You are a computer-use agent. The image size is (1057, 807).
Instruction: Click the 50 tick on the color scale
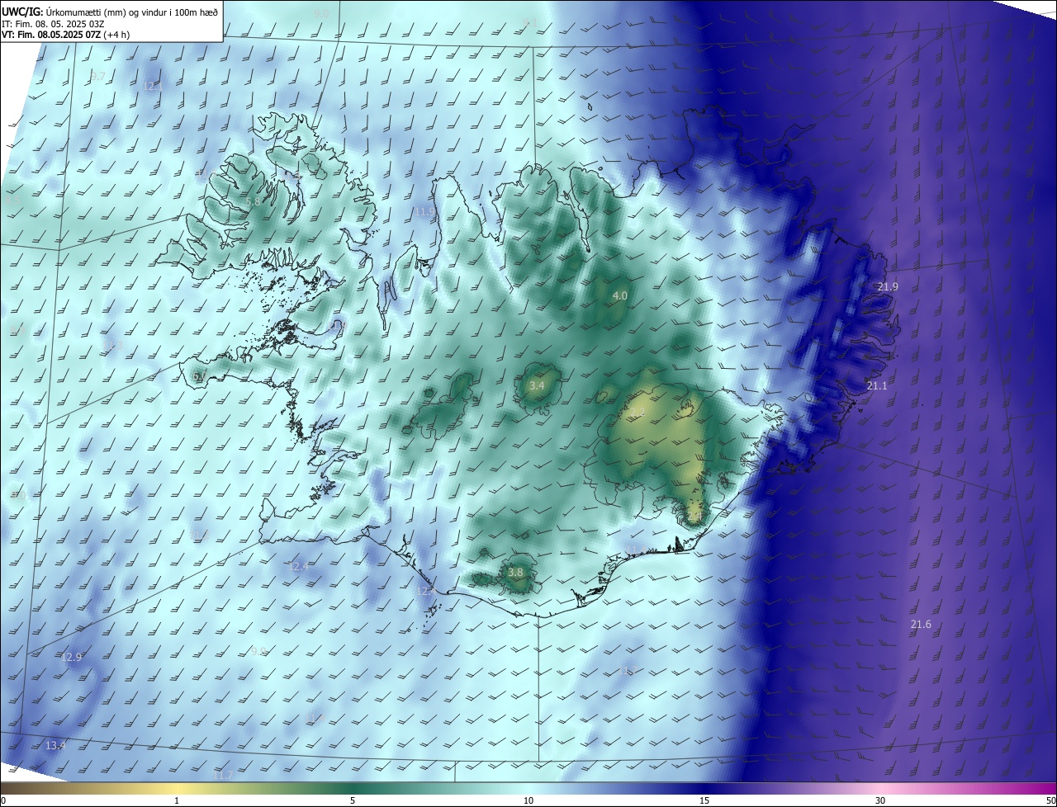[1050, 800]
